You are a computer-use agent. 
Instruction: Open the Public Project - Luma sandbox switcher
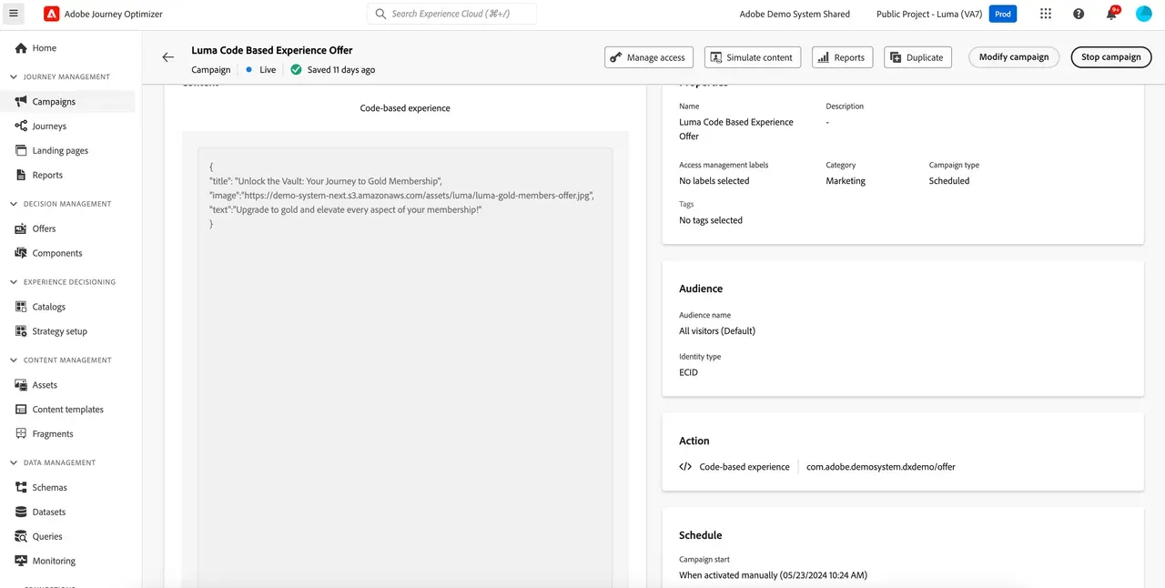coord(928,14)
